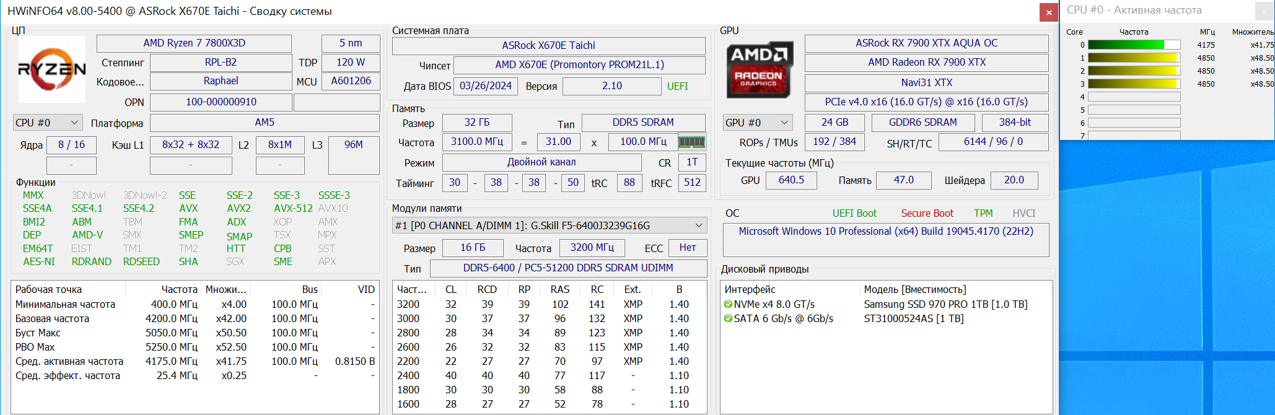Open the CPU #0 selector dropdown
This screenshot has height=415, width=1275.
pos(48,123)
